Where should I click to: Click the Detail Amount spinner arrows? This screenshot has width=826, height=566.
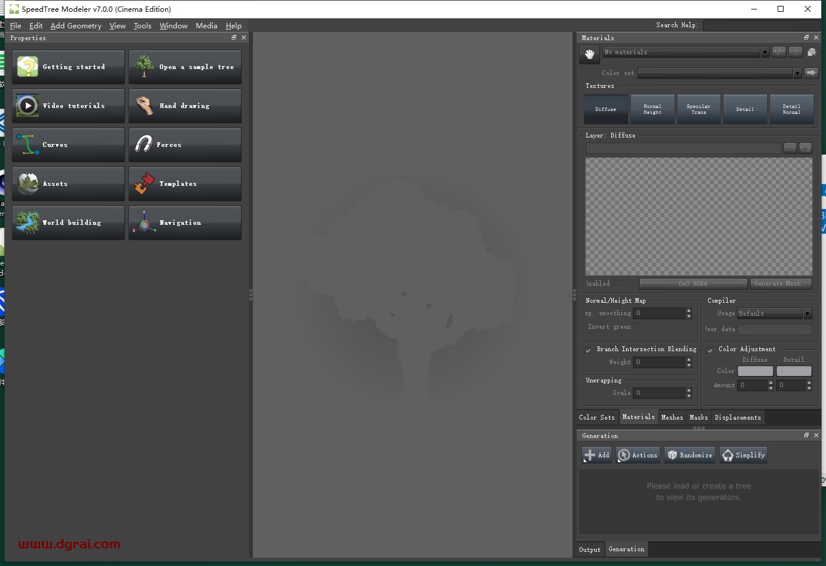pos(809,385)
